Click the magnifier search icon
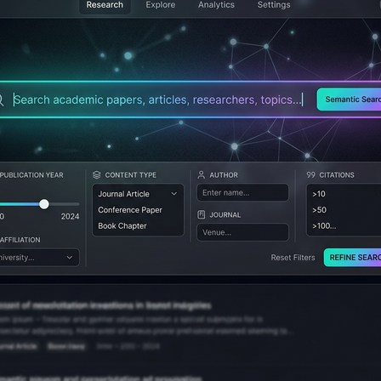Viewport: 381px width, 381px height. pyautogui.click(x=1, y=100)
